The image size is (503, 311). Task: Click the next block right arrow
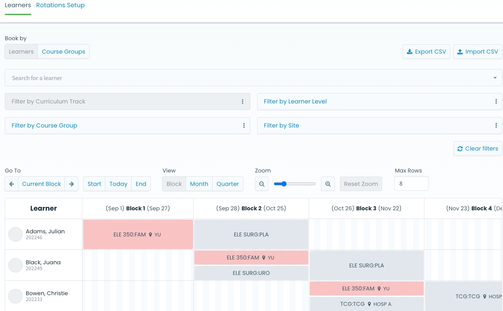click(71, 184)
